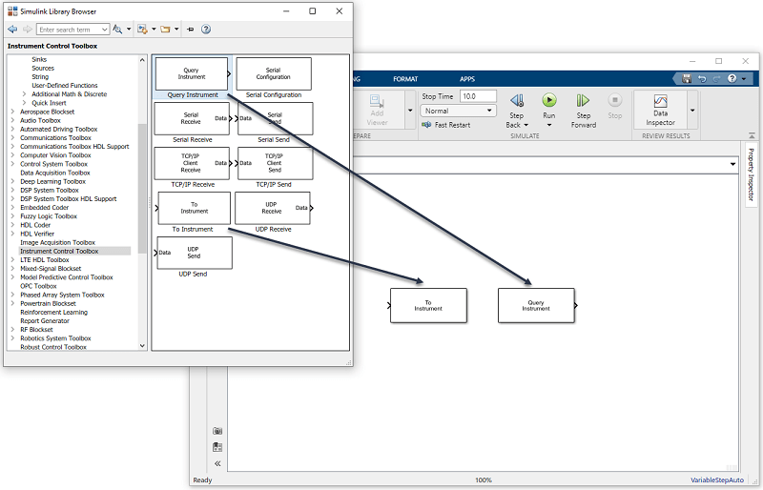Click the screenshot camera icon in canvas sidebar
This screenshot has height=490, width=763.
pyautogui.click(x=217, y=431)
